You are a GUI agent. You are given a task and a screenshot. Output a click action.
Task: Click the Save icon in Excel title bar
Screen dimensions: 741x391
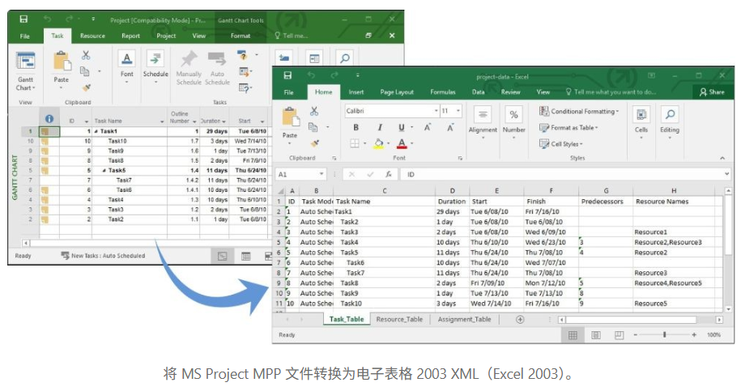(x=287, y=75)
